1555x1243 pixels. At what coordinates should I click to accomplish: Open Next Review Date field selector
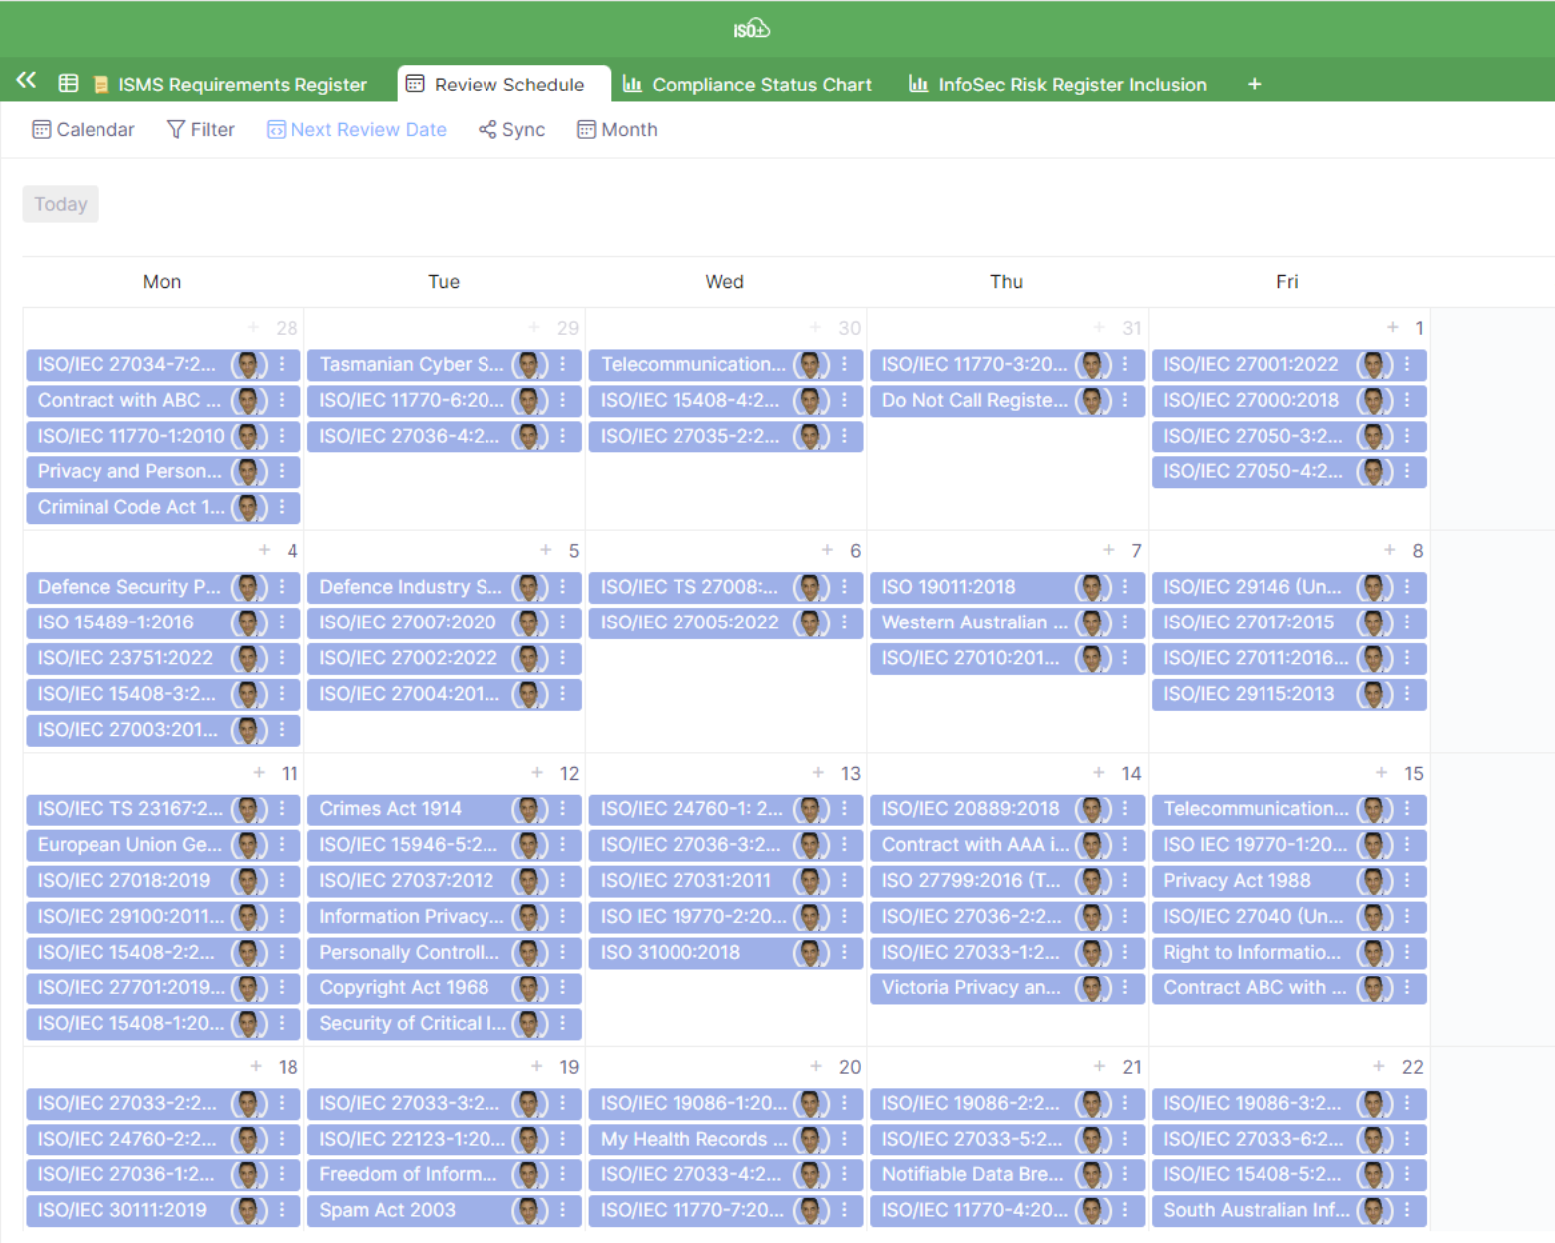(x=356, y=130)
